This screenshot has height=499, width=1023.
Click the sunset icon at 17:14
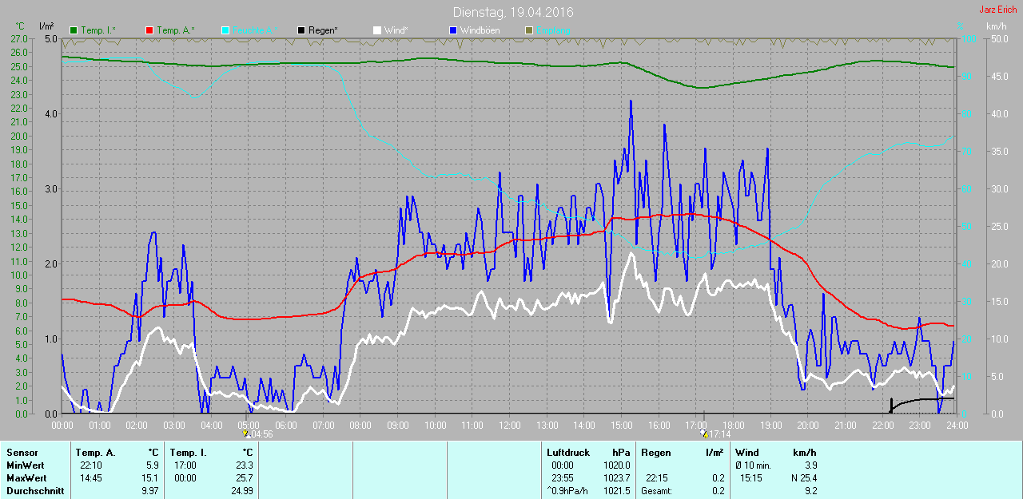(704, 434)
